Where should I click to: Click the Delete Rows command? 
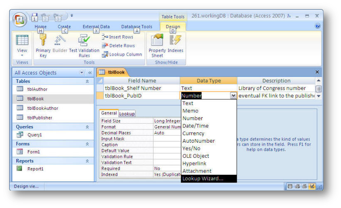118,46
